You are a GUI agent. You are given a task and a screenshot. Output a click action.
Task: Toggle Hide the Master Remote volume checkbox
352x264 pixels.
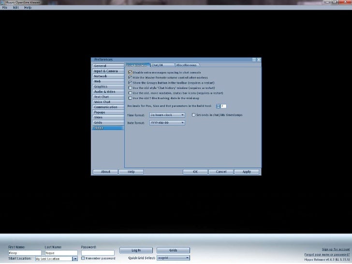point(130,77)
